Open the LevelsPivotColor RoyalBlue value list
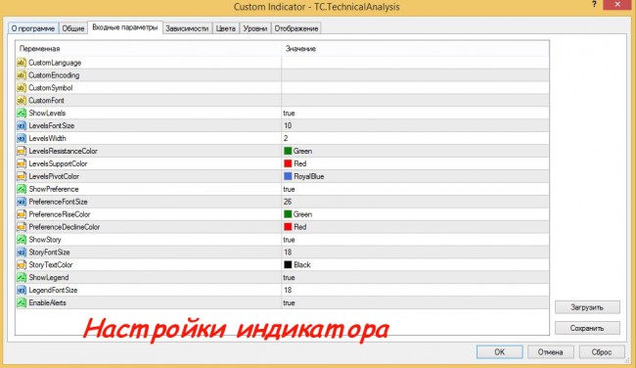Screen dimensions: 636x368 point(415,176)
